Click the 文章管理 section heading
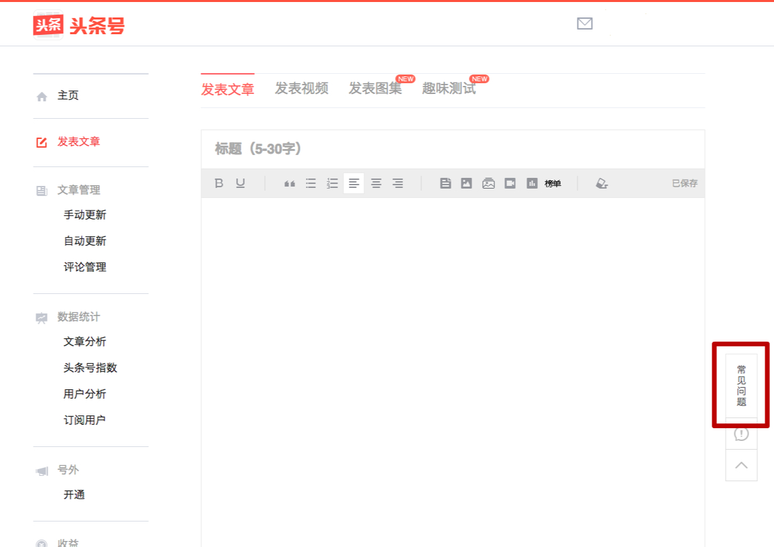Viewport: 774px width, 547px height. [78, 190]
